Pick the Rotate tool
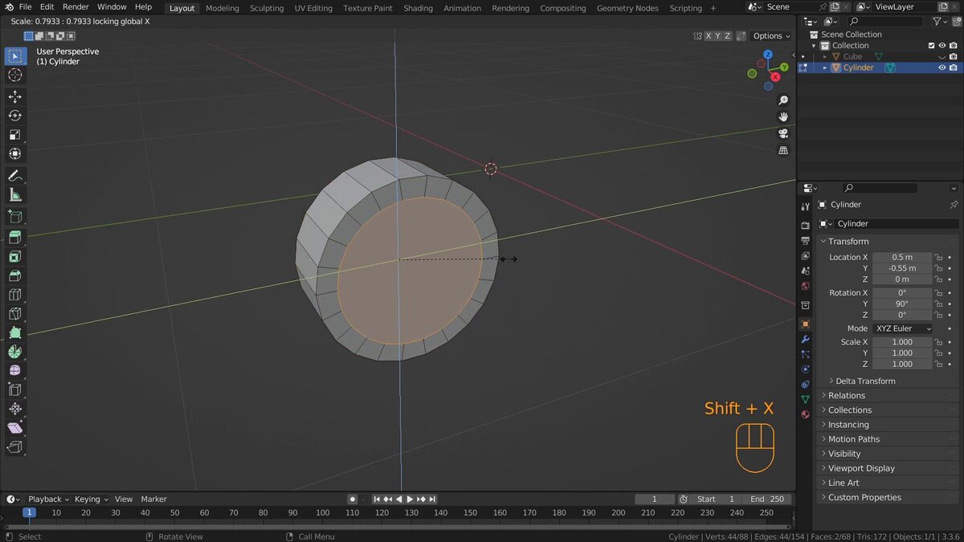The height and width of the screenshot is (542, 964). (15, 116)
